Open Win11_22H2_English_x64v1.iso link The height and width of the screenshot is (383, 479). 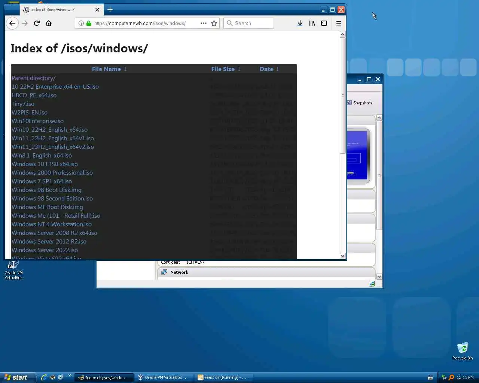click(x=53, y=138)
